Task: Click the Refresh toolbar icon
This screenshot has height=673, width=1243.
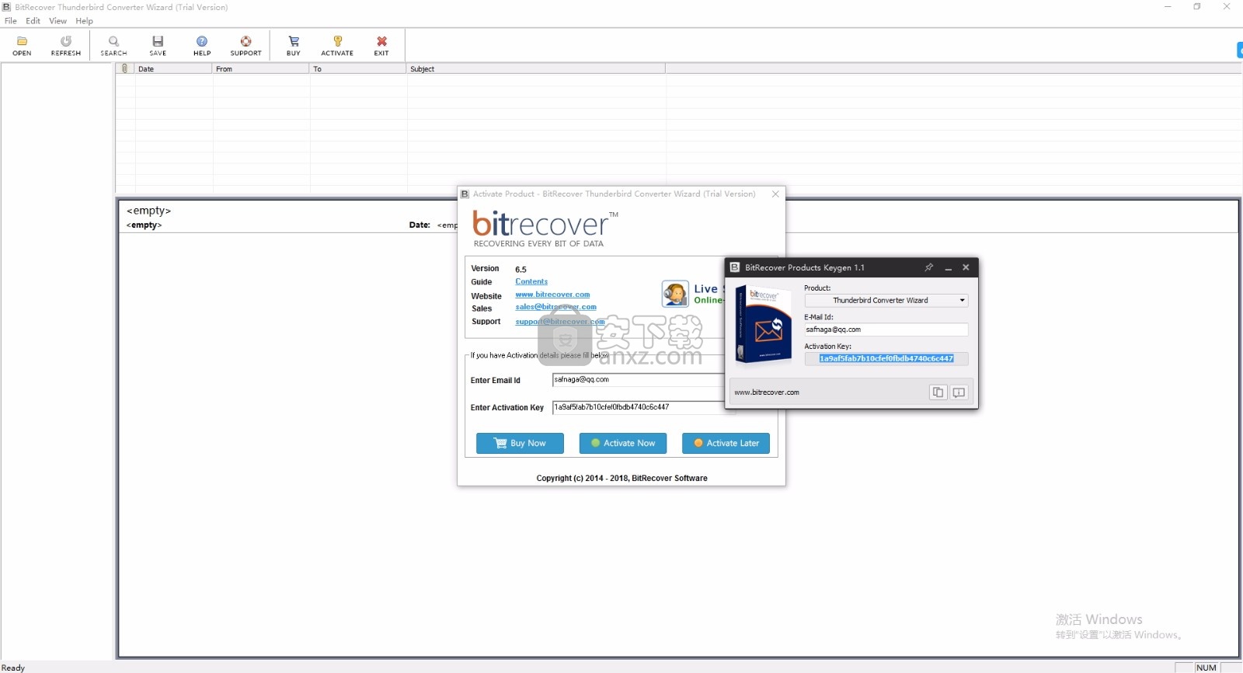Action: 66,45
